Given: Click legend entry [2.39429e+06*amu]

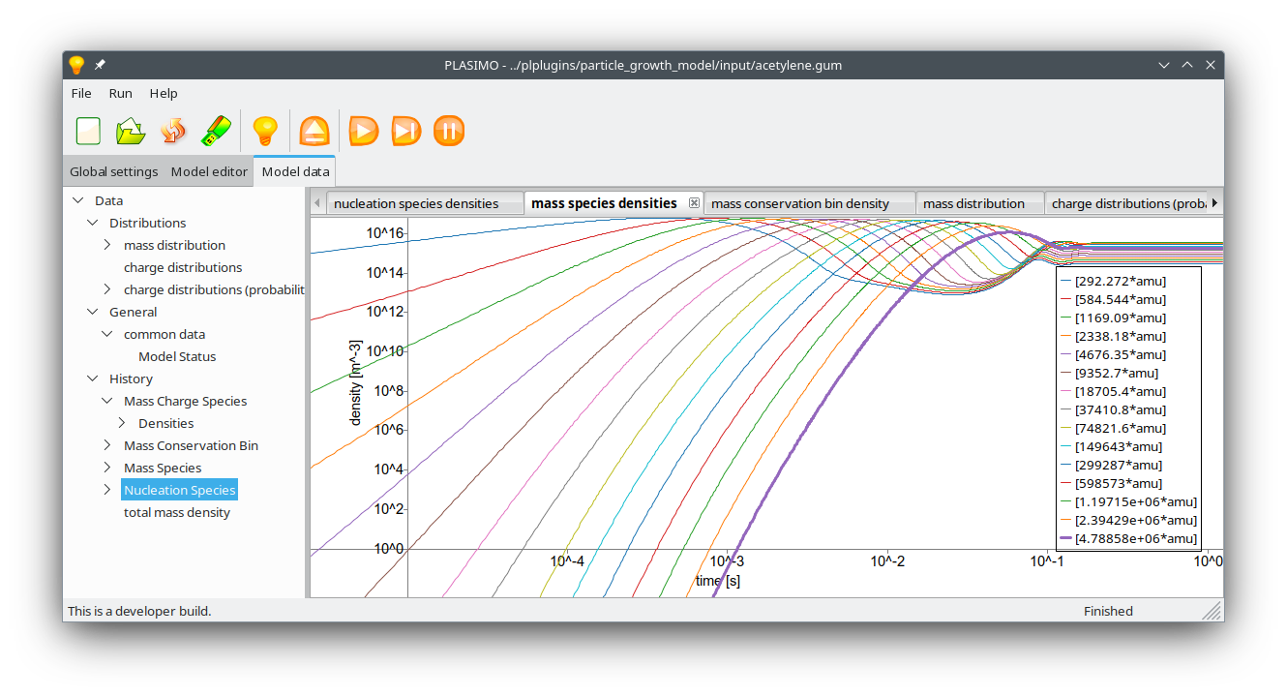Looking at the screenshot, I should coord(1128,520).
